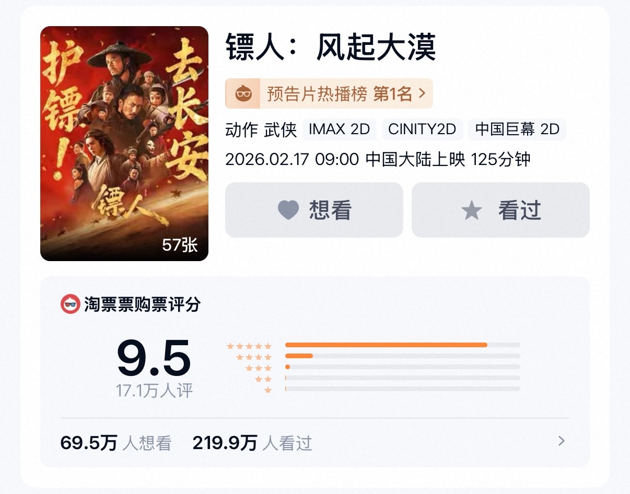Image resolution: width=630 pixels, height=494 pixels.
Task: Click the star icon on 看过
Action: pyautogui.click(x=472, y=210)
